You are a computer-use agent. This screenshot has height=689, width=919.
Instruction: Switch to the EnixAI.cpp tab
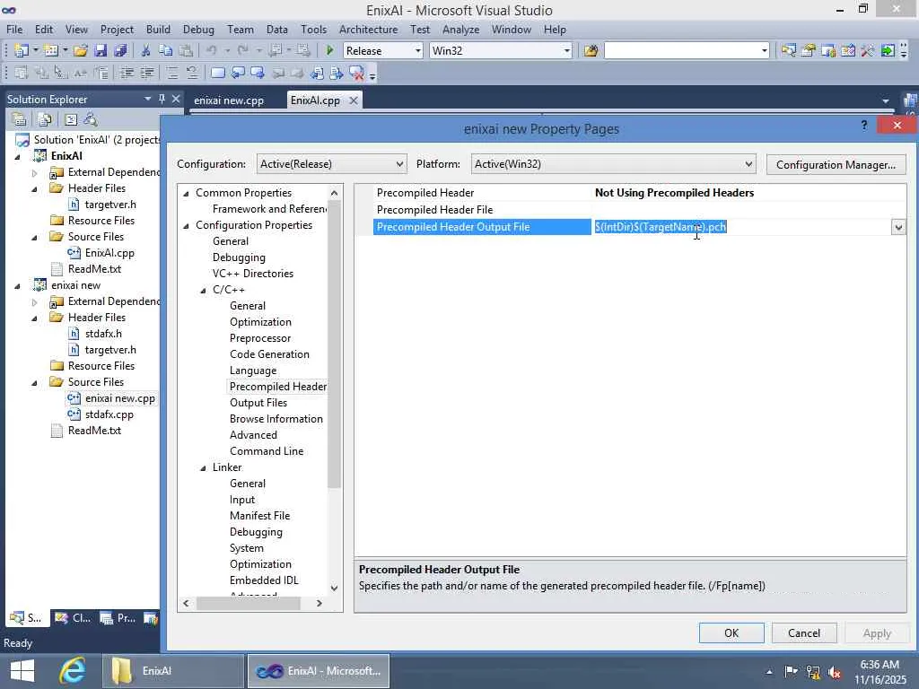(x=315, y=100)
